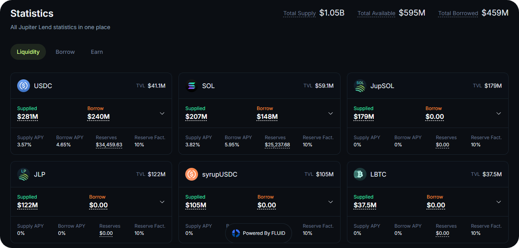Image resolution: width=519 pixels, height=248 pixels.
Task: Click the LBTC Bitcoin icon
Action: (x=360, y=174)
